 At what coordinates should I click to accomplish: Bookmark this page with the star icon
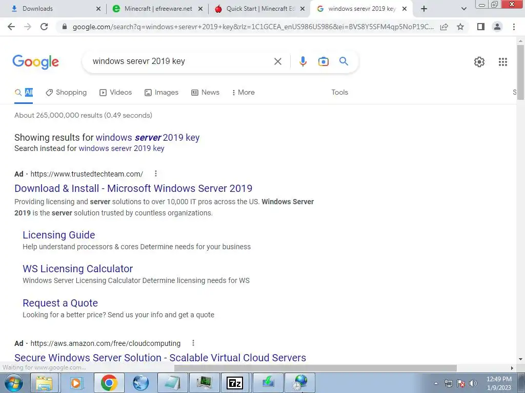(460, 27)
